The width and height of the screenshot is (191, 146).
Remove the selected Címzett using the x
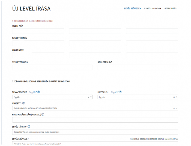(x=174, y=108)
